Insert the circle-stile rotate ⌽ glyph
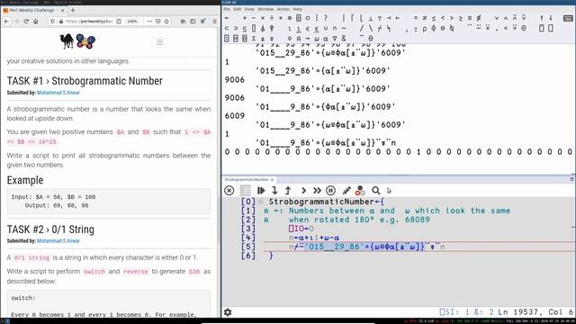Image resolution: width=576 pixels, height=324 pixels. click(434, 28)
